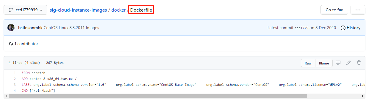Click the Dockerfile breadcrumb name
This screenshot has width=380, height=112.
141,10
